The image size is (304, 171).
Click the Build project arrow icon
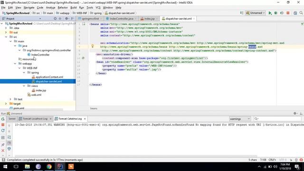pos(242,13)
